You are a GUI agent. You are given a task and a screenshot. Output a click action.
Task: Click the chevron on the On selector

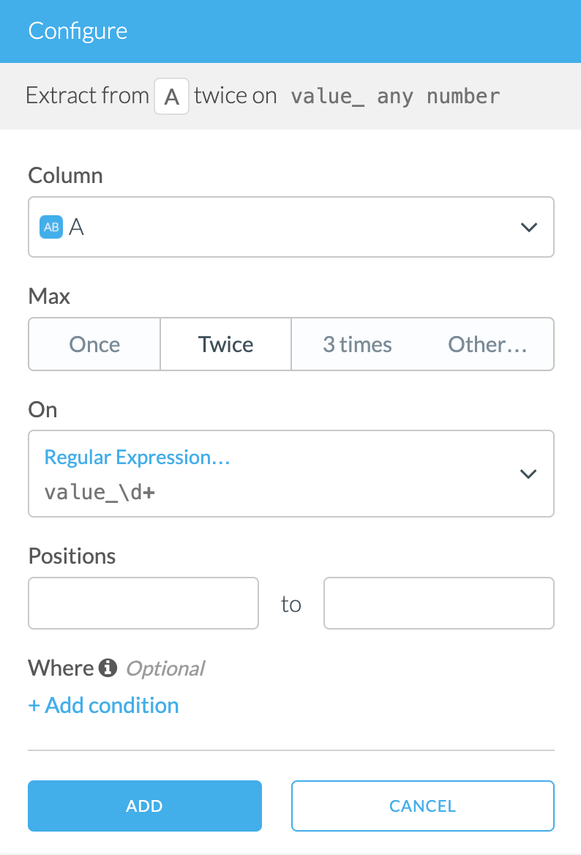[x=528, y=474]
